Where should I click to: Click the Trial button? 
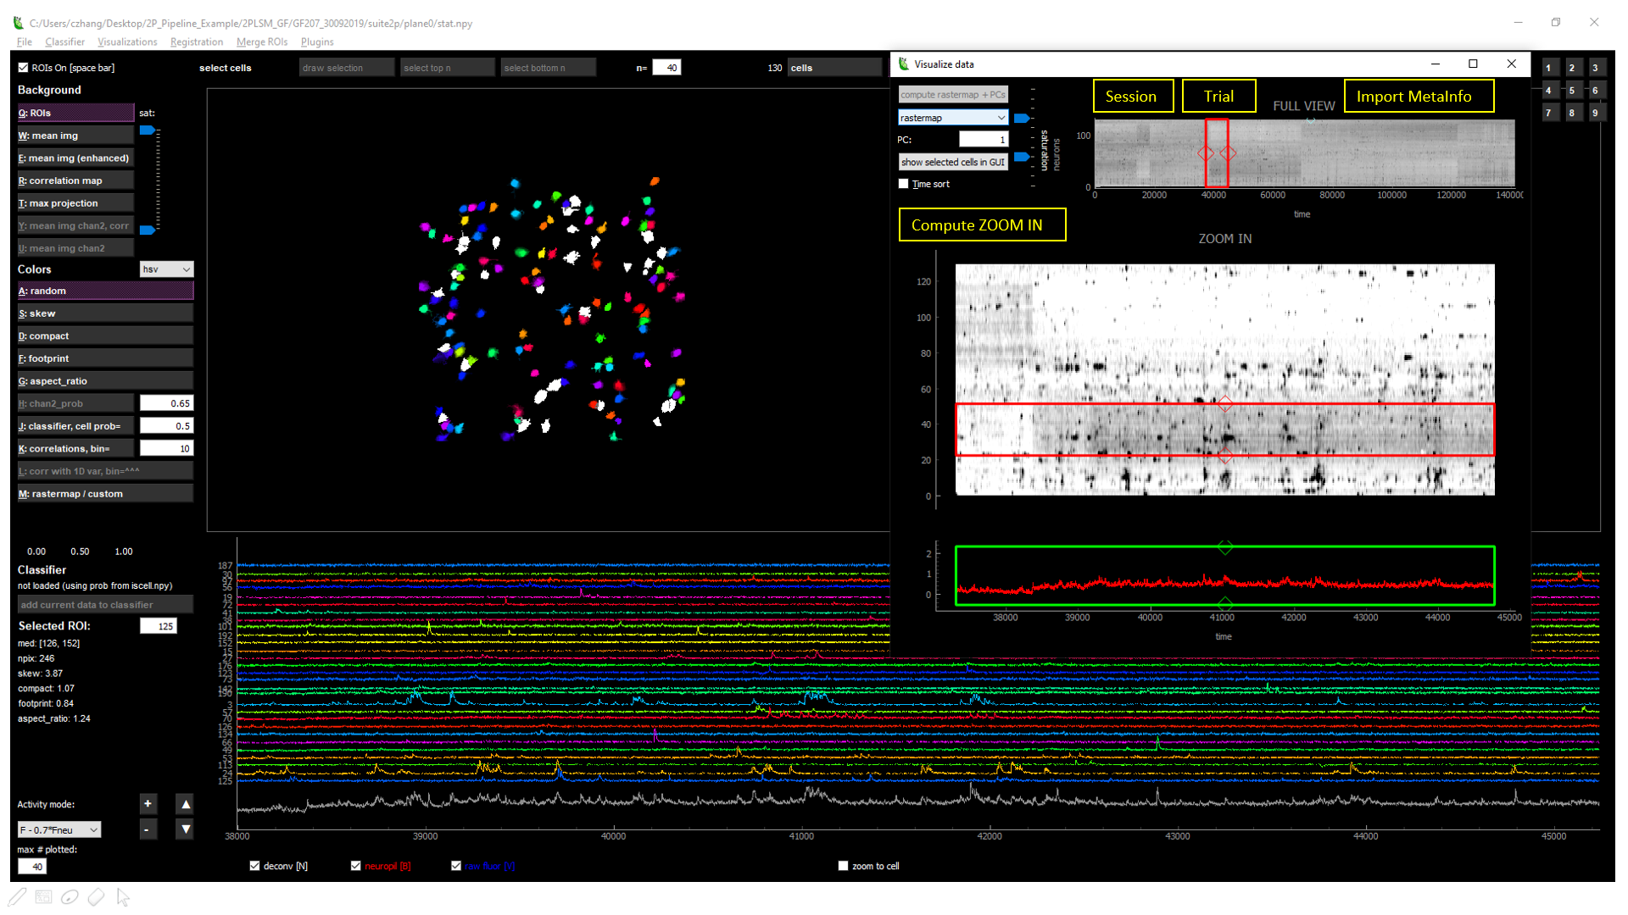[1218, 96]
